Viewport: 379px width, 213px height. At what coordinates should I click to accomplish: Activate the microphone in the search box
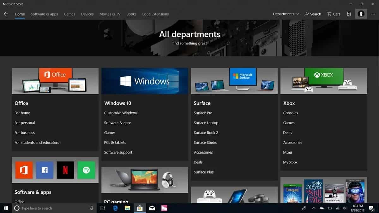pos(91,208)
